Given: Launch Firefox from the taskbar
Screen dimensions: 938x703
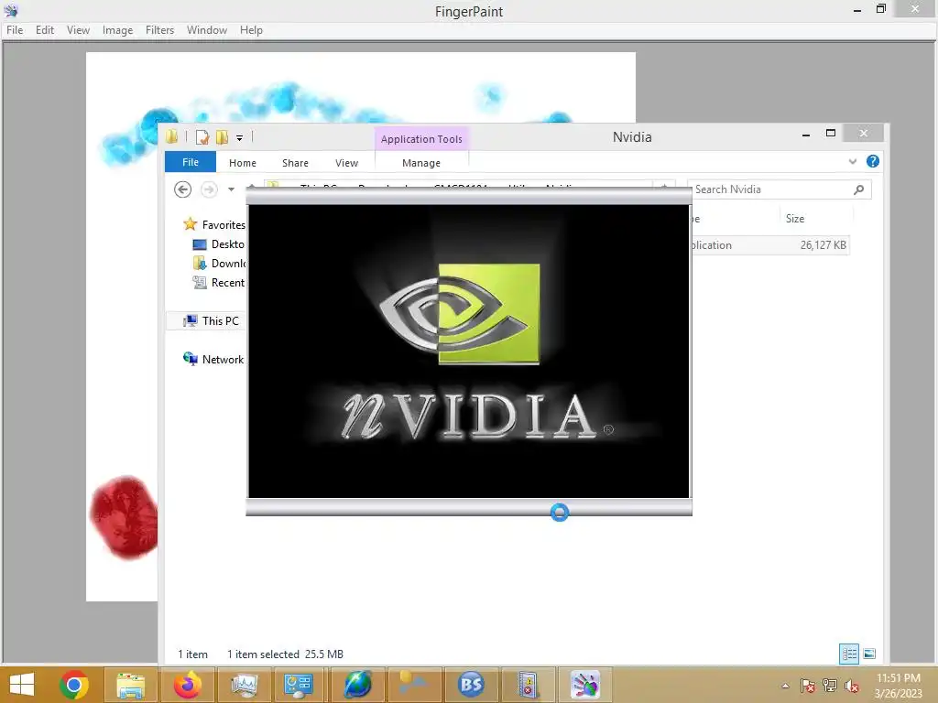Looking at the screenshot, I should [x=187, y=685].
